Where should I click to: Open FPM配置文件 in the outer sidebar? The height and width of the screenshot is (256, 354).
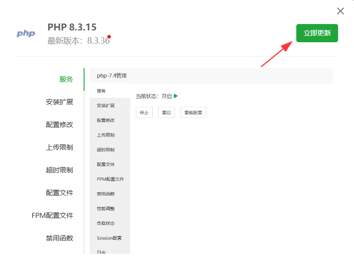(x=52, y=216)
